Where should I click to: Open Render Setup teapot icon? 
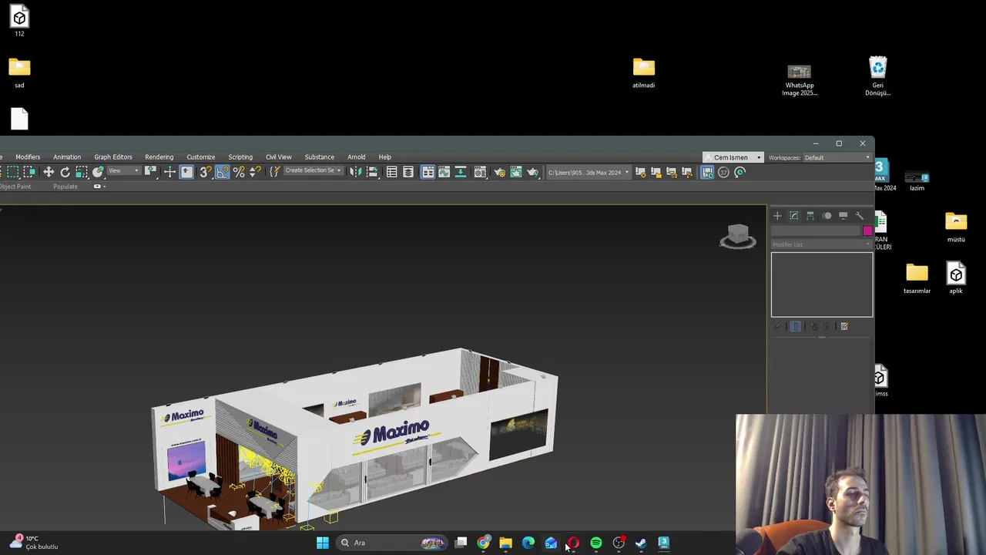coord(500,172)
